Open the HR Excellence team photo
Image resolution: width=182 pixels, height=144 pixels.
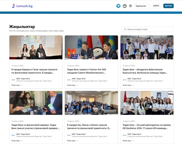pos(147,103)
